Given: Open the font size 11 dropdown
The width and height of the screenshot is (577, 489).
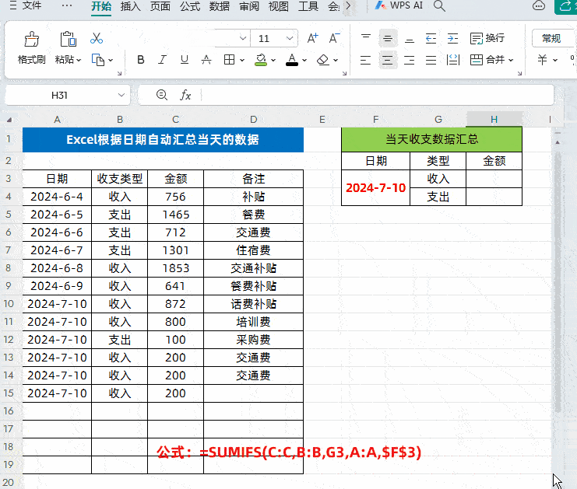Looking at the screenshot, I should click(290, 38).
